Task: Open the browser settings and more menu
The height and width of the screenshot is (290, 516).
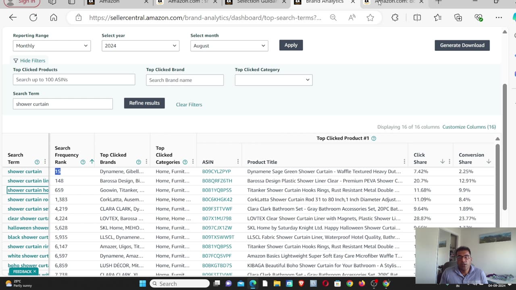Action: coord(499,18)
